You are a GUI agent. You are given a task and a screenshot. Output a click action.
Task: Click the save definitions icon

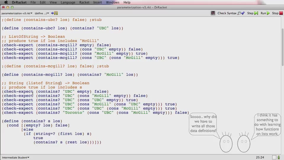[54, 13]
